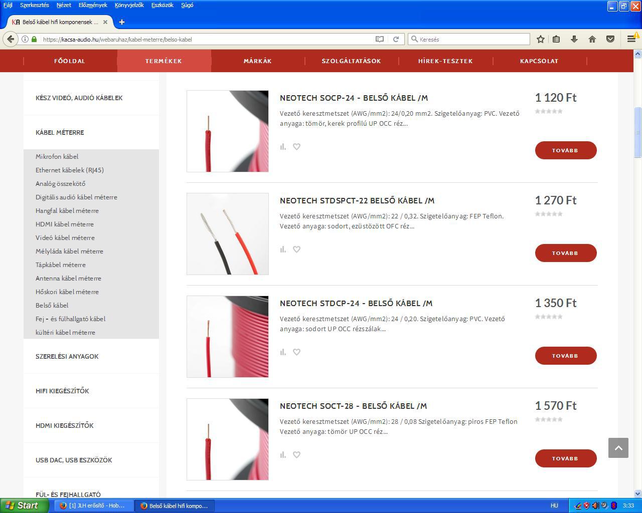Open HÍREK-TESZTEK in site navigation
Viewport: 642px width, 513px height.
445,61
